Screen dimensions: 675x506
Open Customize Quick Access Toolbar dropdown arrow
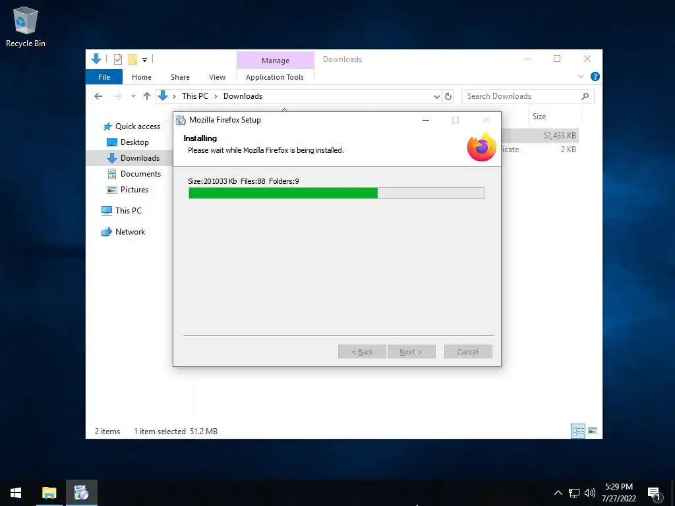pos(144,60)
